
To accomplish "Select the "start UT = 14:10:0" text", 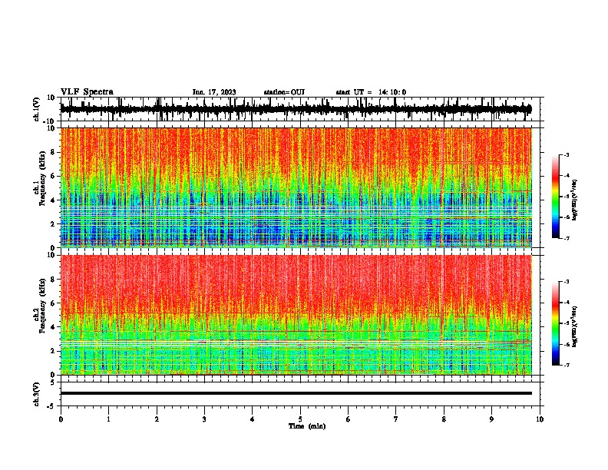I will pyautogui.click(x=371, y=92).
